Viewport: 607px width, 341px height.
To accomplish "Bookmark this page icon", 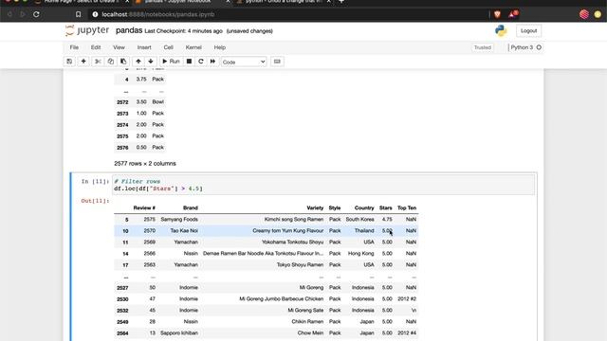I will (x=78, y=14).
